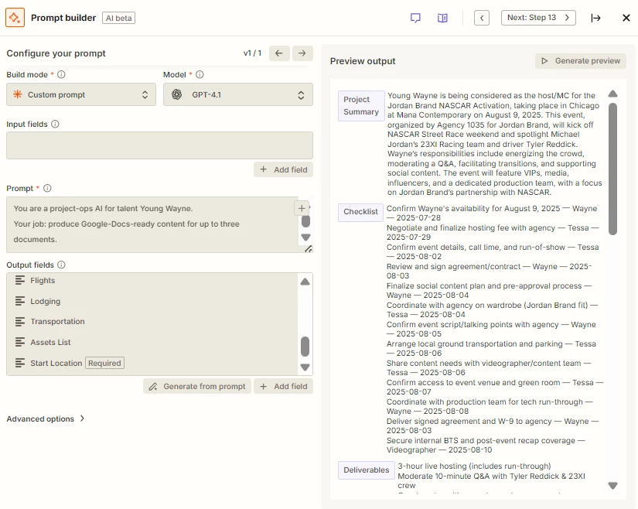The height and width of the screenshot is (509, 638).
Task: Show Prompt info tooltip icon
Action: click(x=47, y=189)
